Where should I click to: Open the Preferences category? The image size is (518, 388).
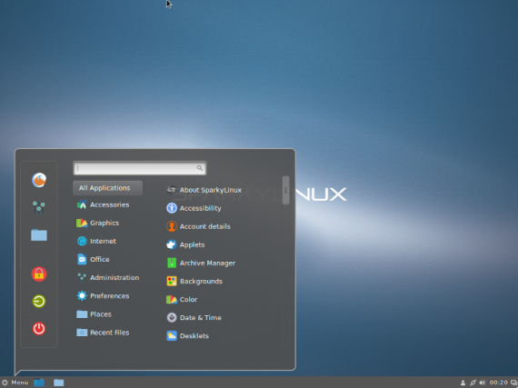[108, 296]
